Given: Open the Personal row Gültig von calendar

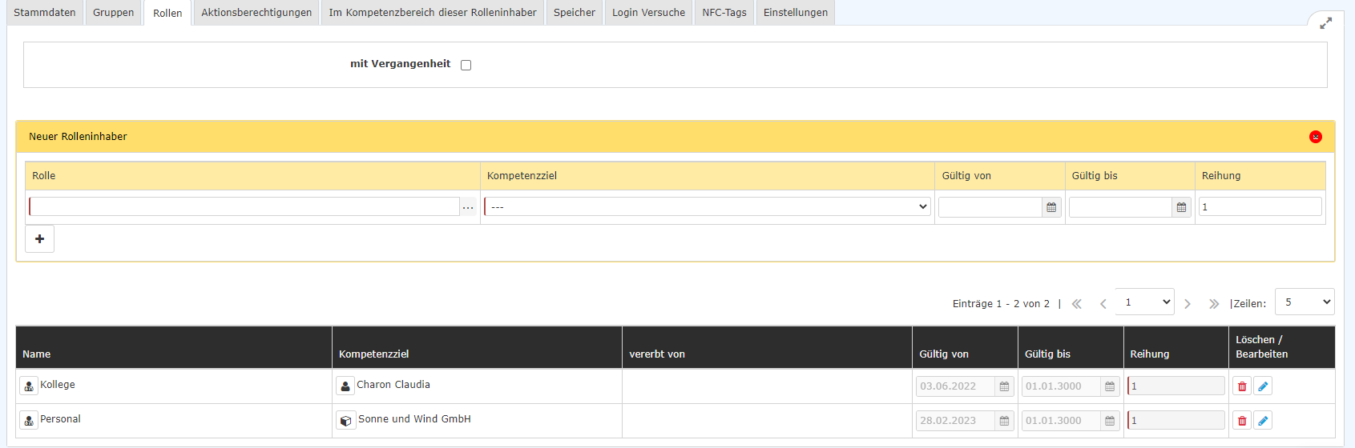Looking at the screenshot, I should point(1004,420).
